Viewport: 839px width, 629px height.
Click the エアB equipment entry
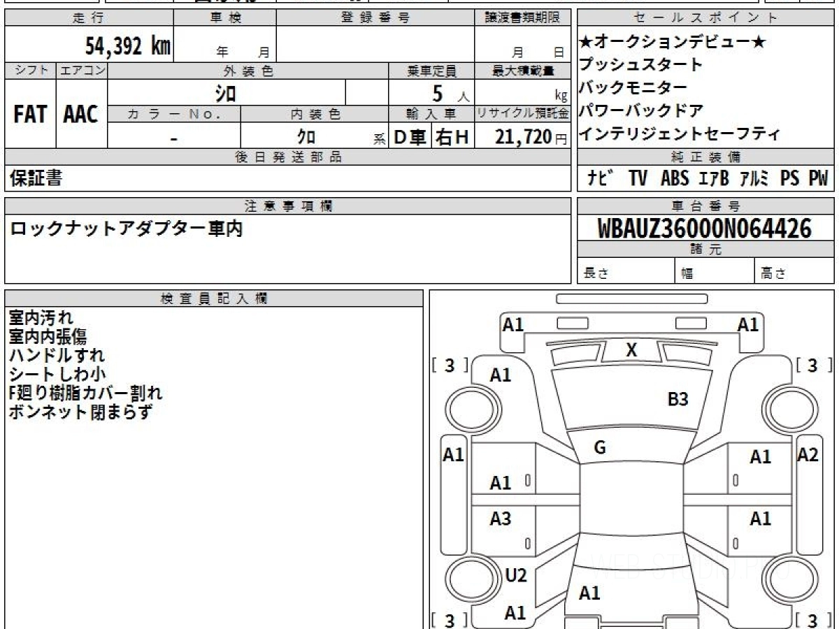[x=714, y=178]
